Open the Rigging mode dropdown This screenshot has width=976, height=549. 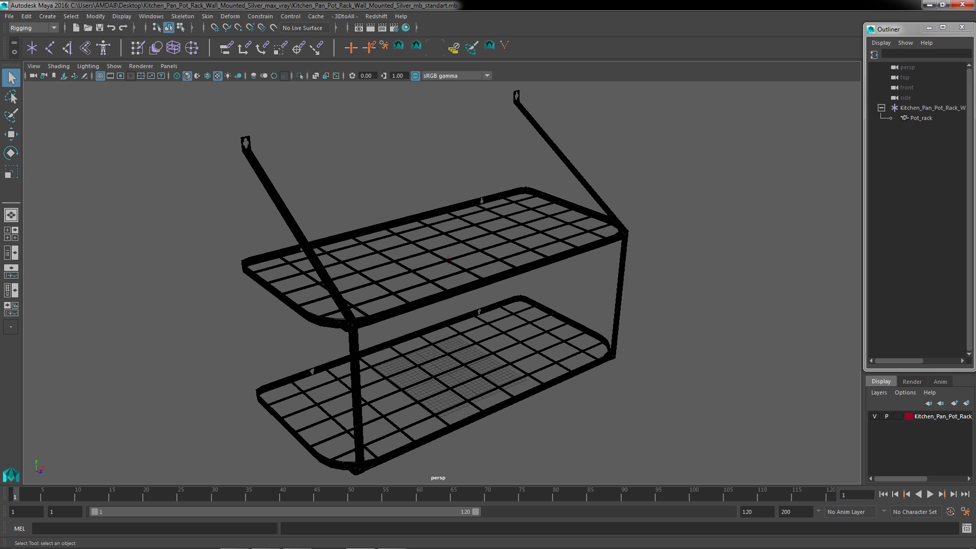pos(53,27)
